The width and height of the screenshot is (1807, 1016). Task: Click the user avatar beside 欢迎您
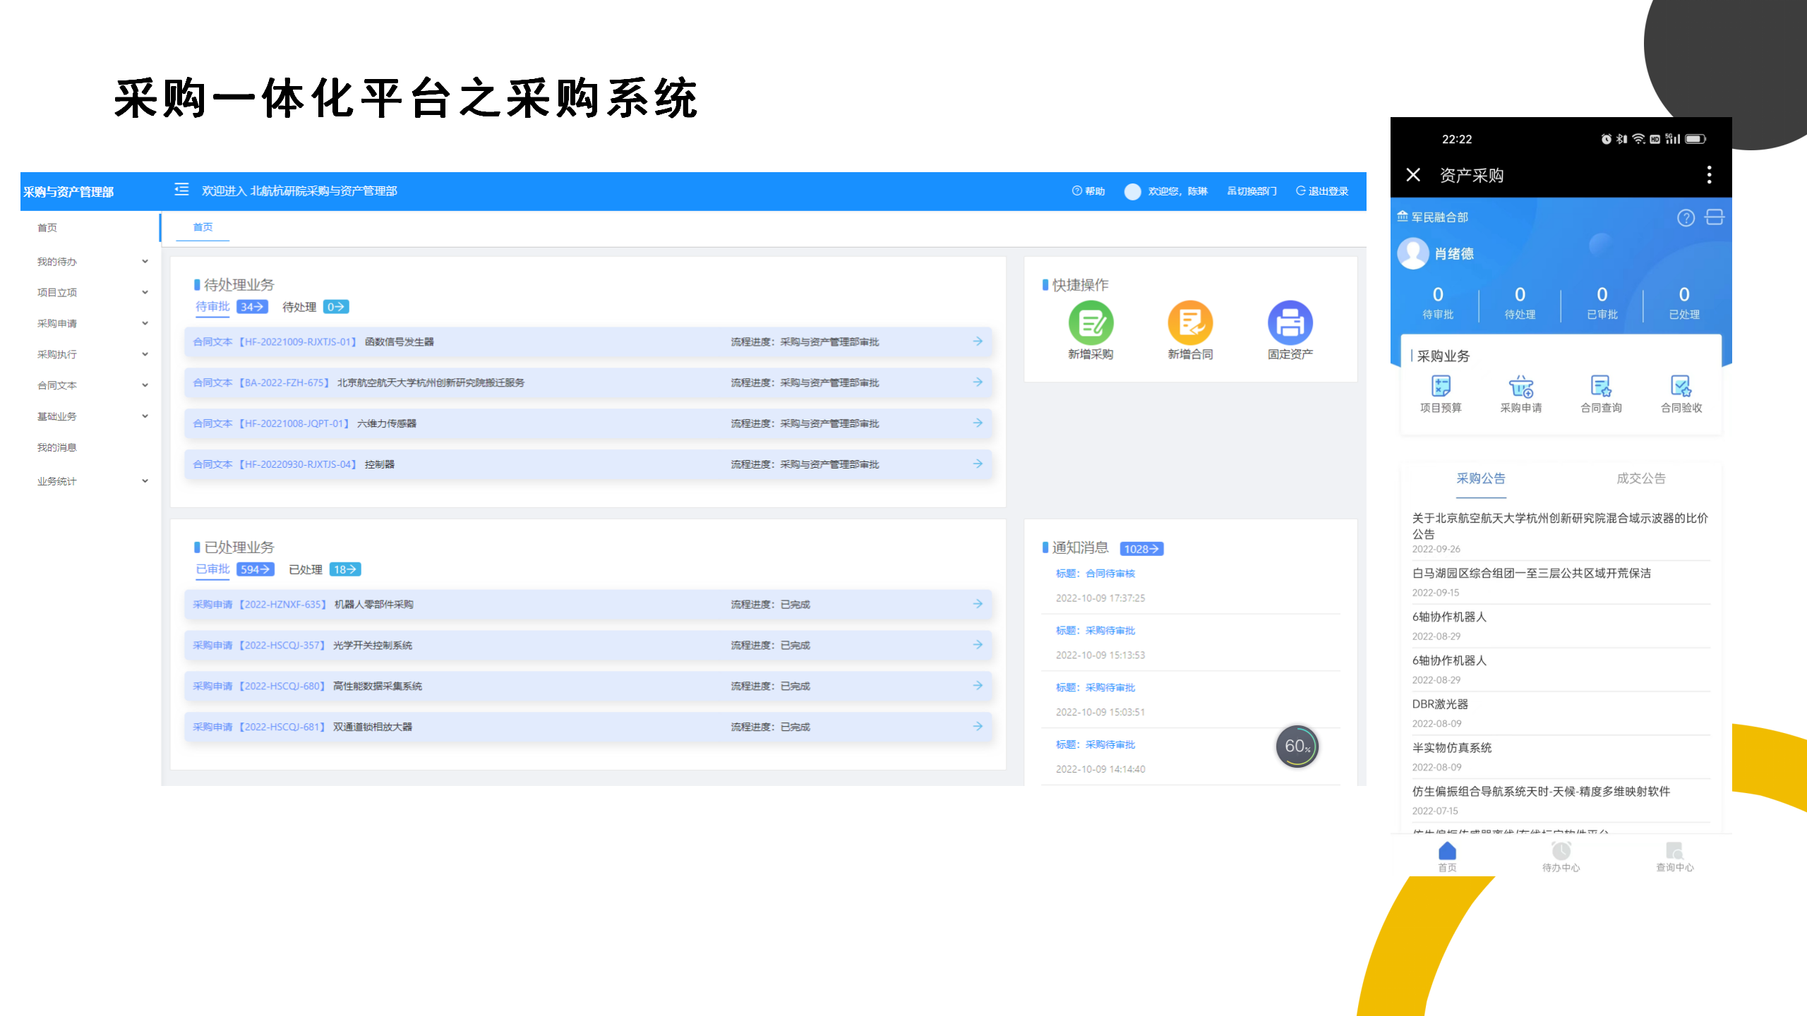pyautogui.click(x=1132, y=191)
